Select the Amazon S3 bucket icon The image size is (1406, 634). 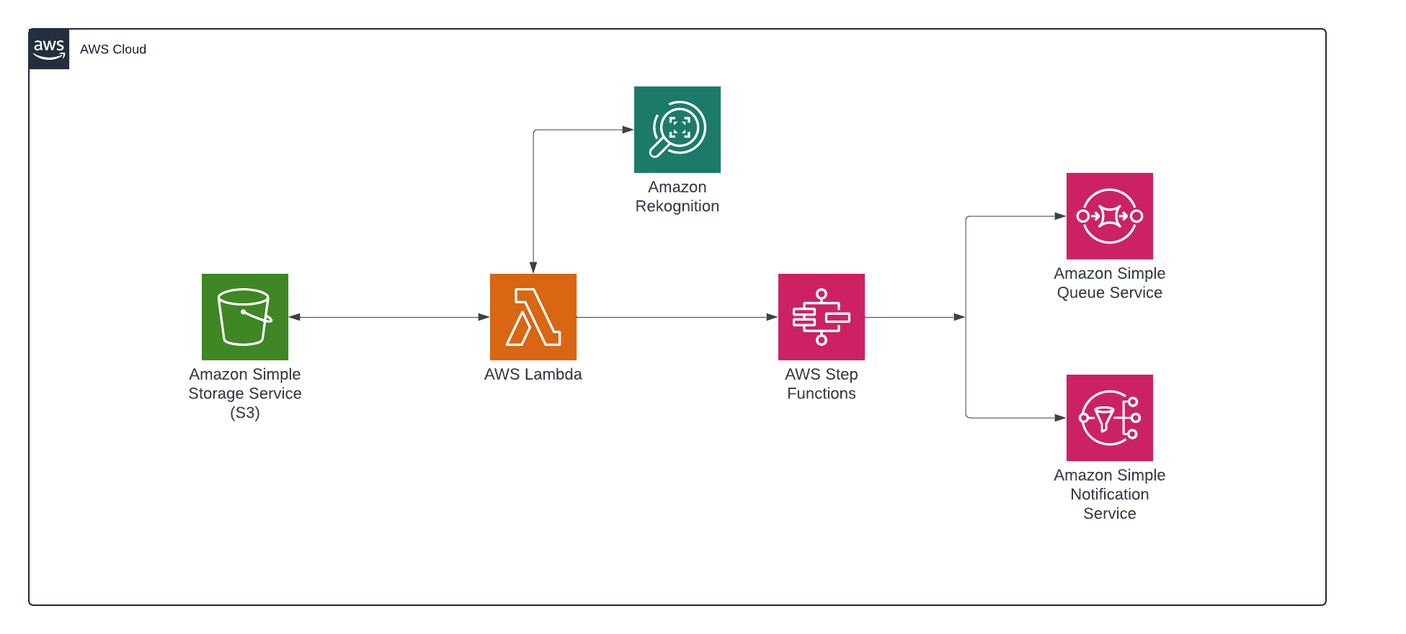point(245,317)
